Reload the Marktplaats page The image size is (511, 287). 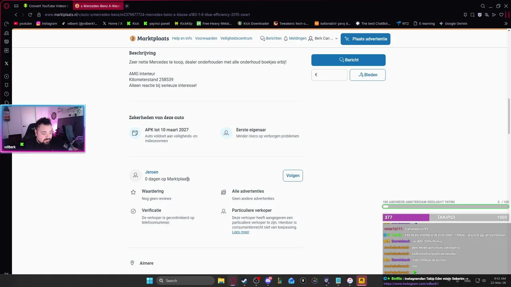coord(30,15)
